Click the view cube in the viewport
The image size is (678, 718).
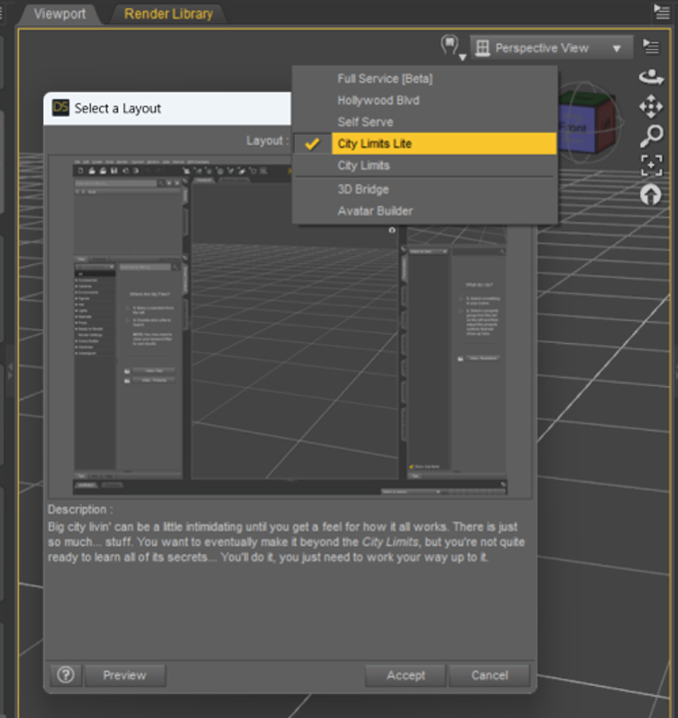coord(588,123)
